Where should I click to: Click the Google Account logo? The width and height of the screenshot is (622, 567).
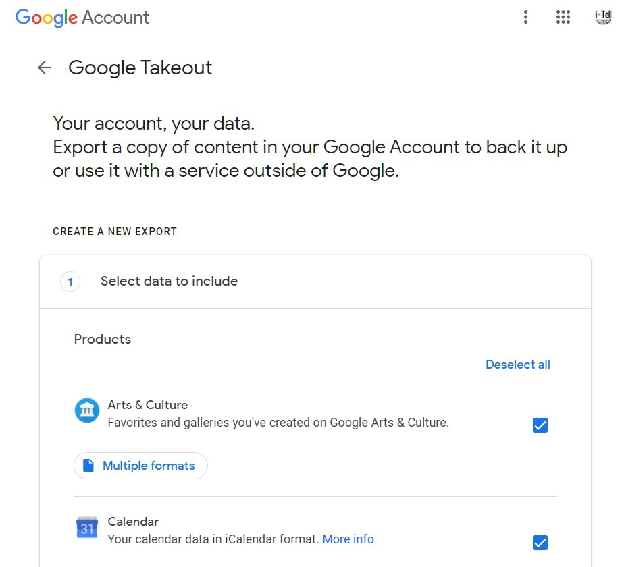point(82,18)
